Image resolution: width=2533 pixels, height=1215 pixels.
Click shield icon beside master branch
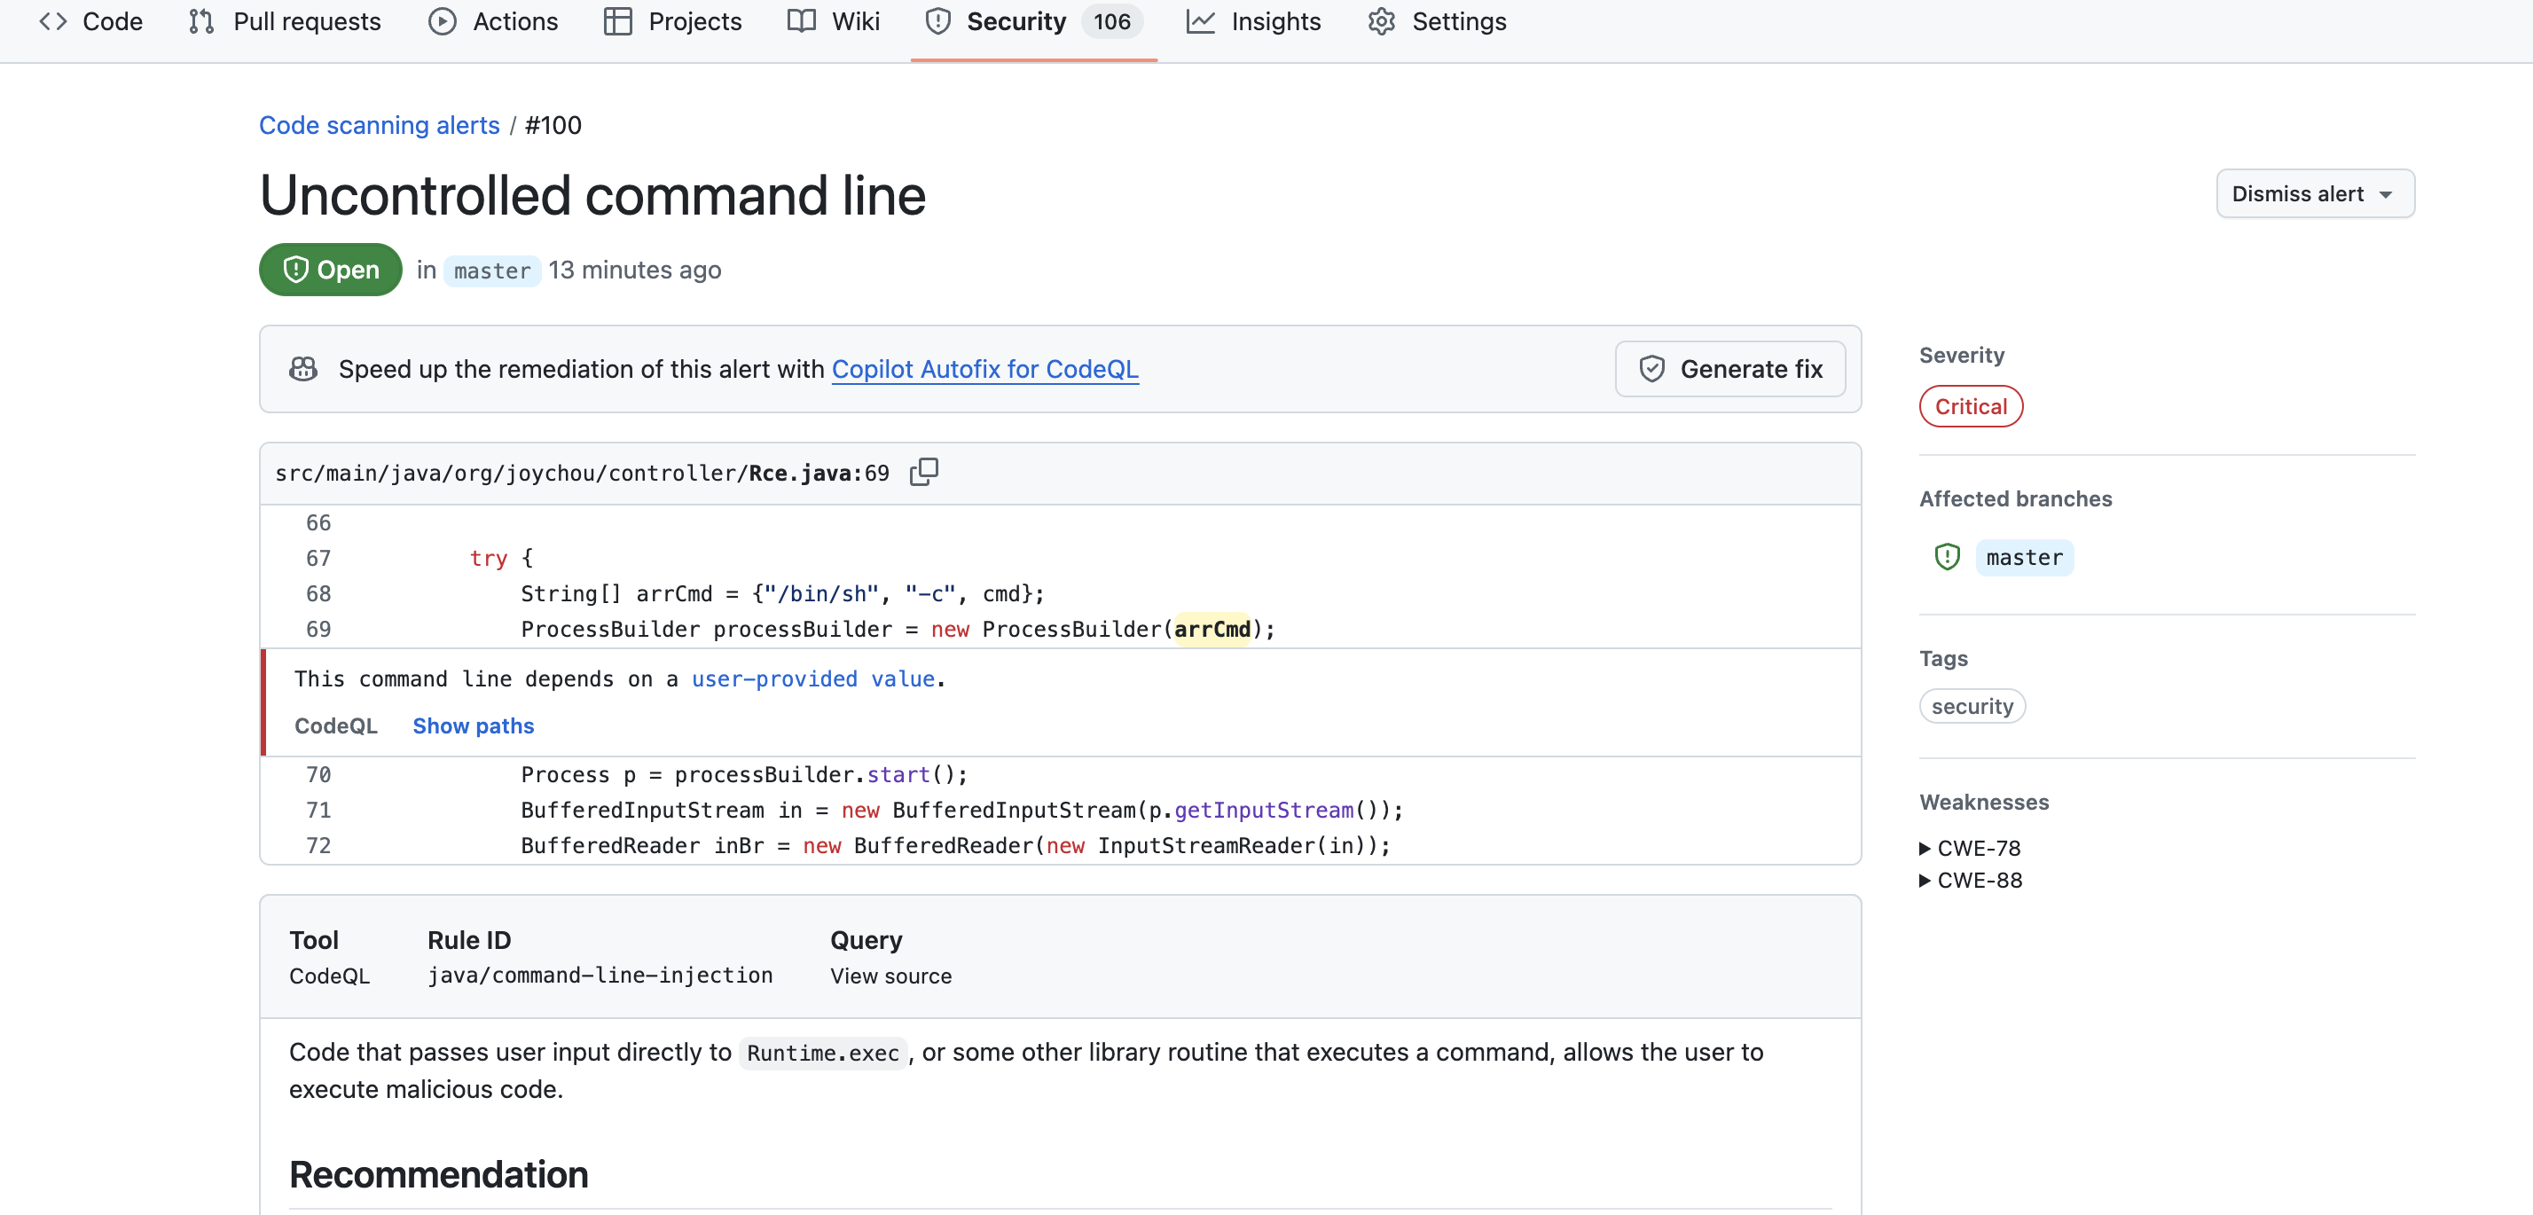pyautogui.click(x=1946, y=557)
